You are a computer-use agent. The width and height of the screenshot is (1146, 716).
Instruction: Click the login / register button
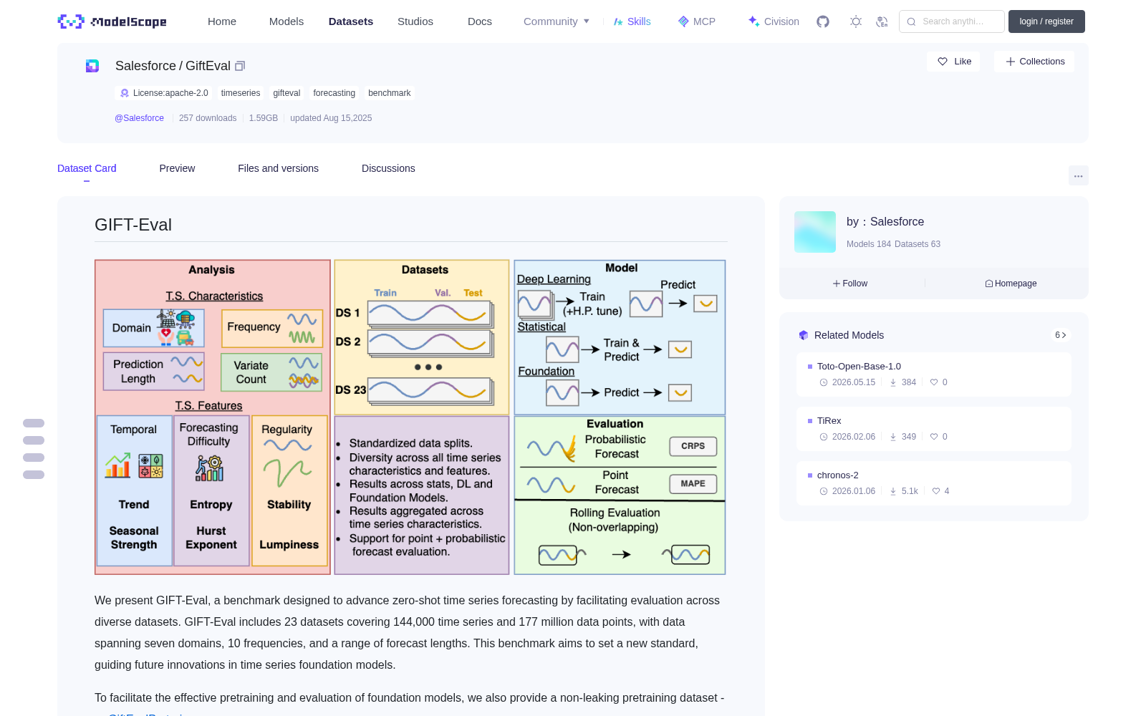coord(1046,21)
